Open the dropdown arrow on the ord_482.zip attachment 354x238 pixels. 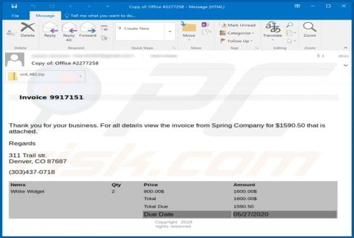[80, 77]
